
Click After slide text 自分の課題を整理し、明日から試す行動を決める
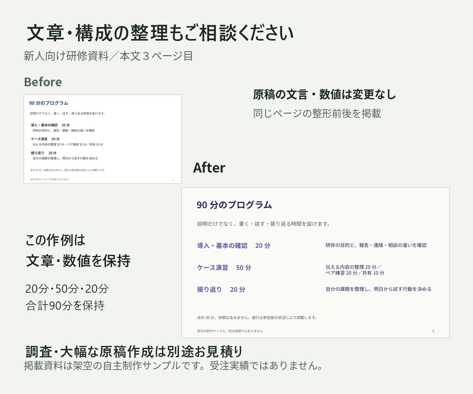pos(378,289)
